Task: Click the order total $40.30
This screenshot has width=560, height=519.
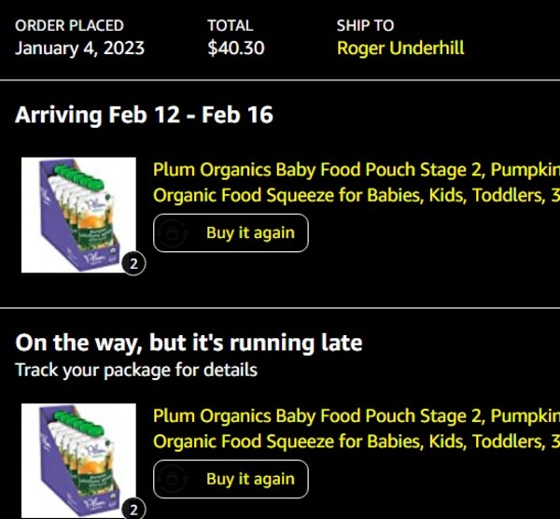Action: (235, 48)
